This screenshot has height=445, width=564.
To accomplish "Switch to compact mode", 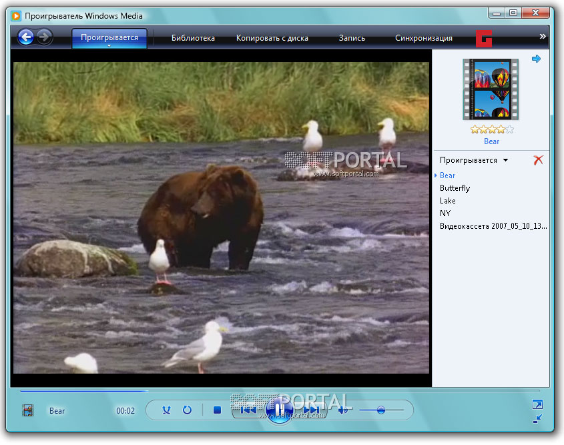I will pyautogui.click(x=537, y=418).
